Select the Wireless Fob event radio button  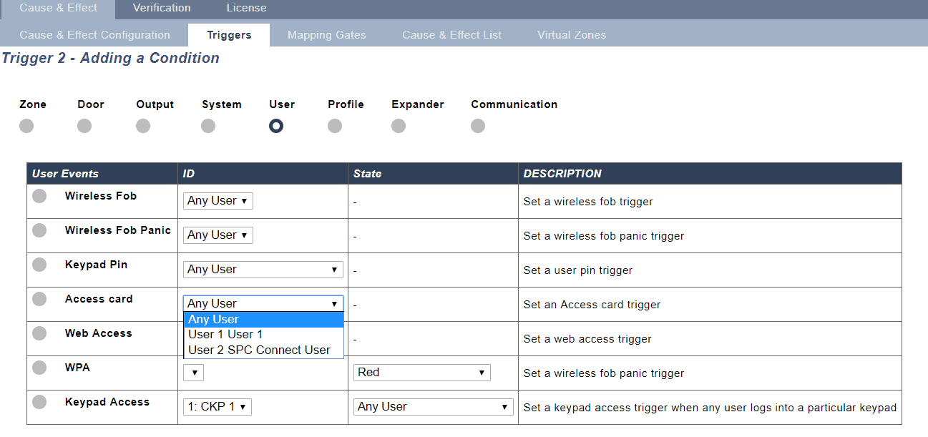point(39,196)
